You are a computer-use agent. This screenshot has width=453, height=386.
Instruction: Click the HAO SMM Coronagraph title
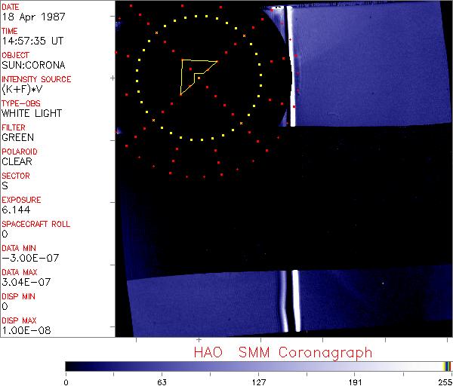coord(282,352)
